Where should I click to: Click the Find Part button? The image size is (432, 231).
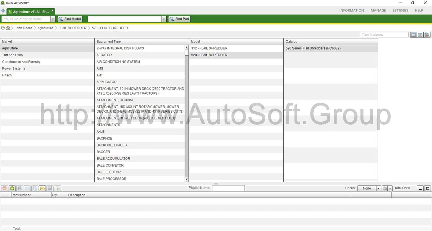pos(179,19)
